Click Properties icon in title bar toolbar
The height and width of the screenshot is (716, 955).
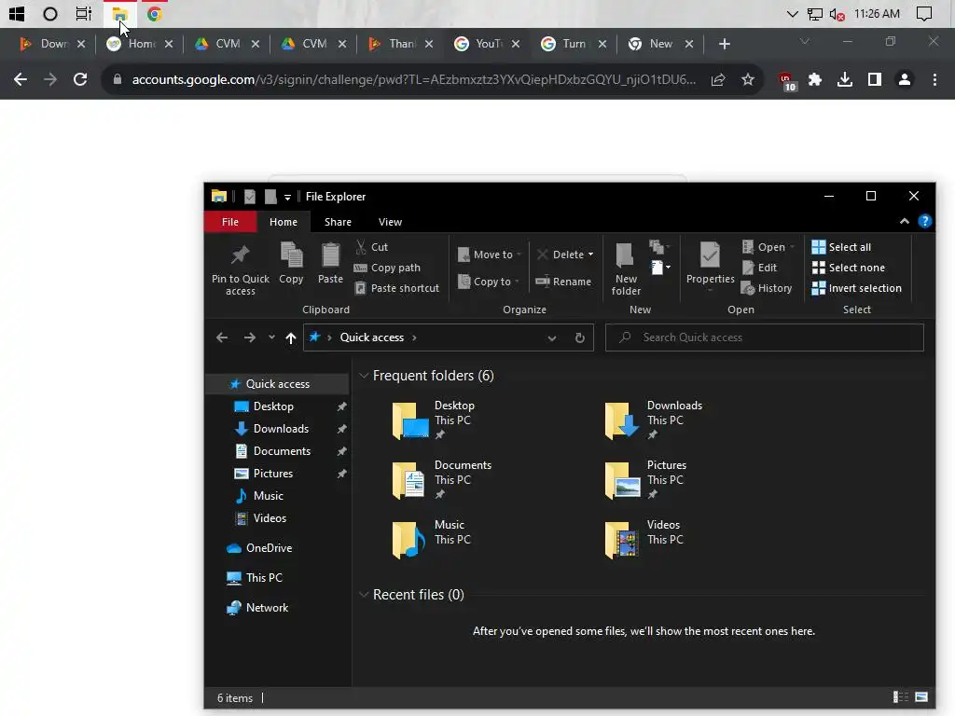pyautogui.click(x=250, y=197)
